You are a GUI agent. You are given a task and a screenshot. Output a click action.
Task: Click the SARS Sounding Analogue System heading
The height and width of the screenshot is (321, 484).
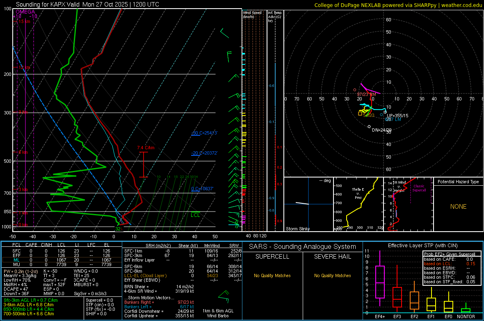pyautogui.click(x=303, y=247)
